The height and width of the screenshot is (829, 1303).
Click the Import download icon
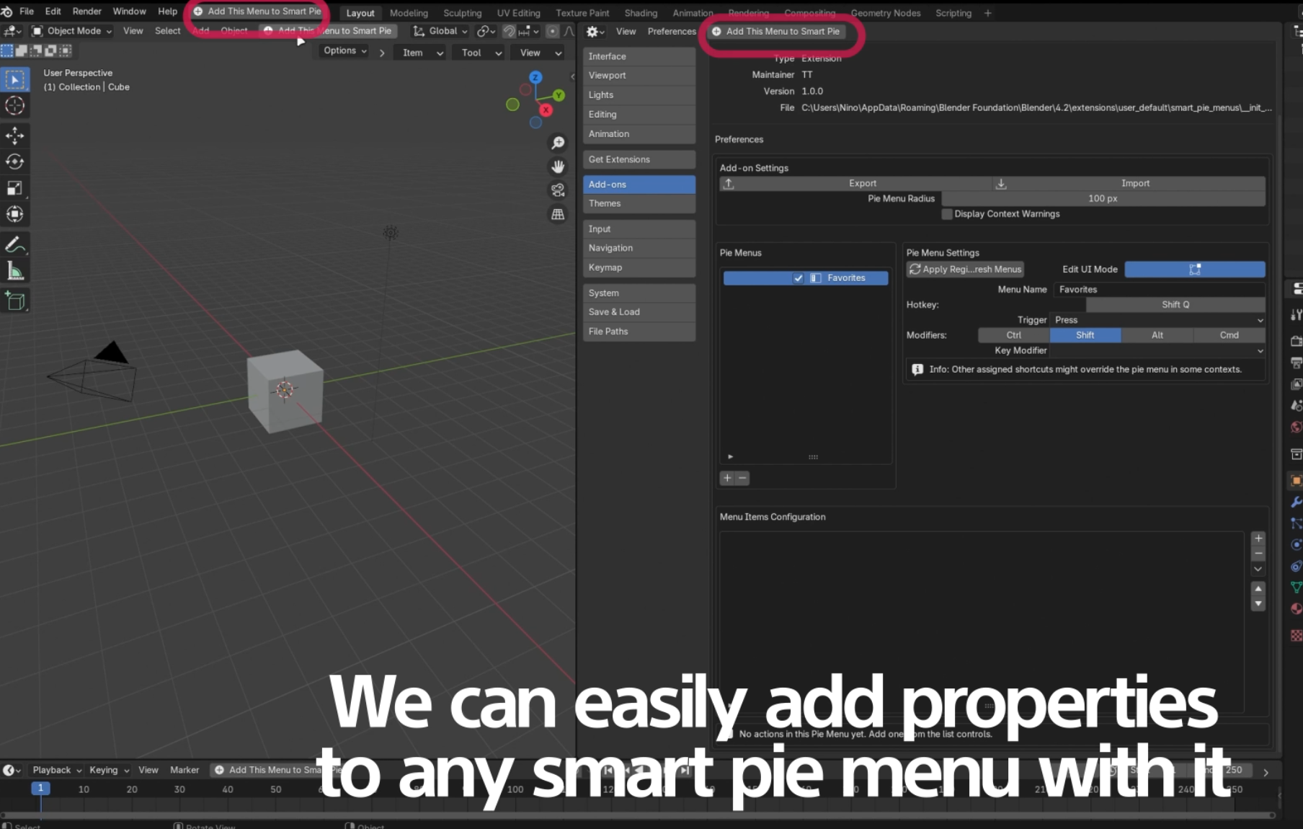(x=1001, y=184)
